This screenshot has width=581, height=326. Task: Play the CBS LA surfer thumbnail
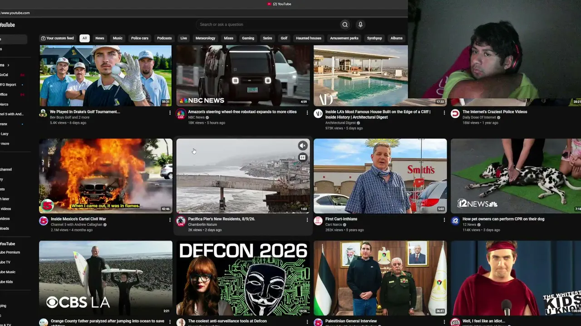click(106, 278)
